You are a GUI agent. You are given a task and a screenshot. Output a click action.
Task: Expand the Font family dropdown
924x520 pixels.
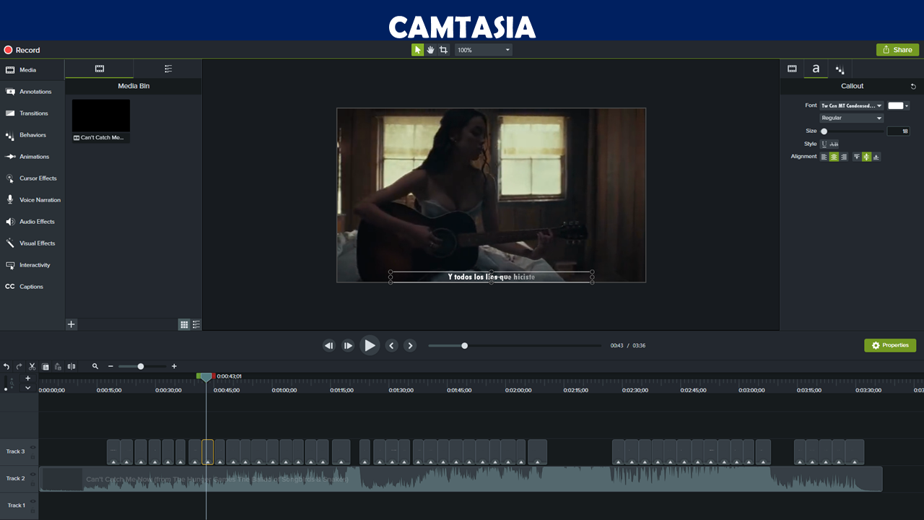pyautogui.click(x=851, y=105)
